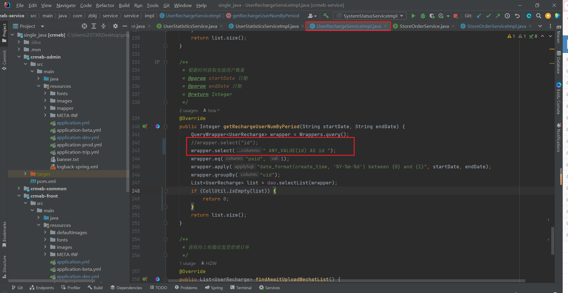Toggle Project tool window stripe button
The height and width of the screenshot is (293, 568).
tap(4, 33)
